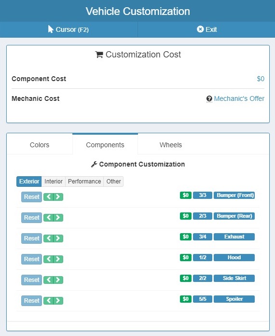This screenshot has width=275, height=336.
Task: Select the Interior category toggle
Action: coord(54,182)
